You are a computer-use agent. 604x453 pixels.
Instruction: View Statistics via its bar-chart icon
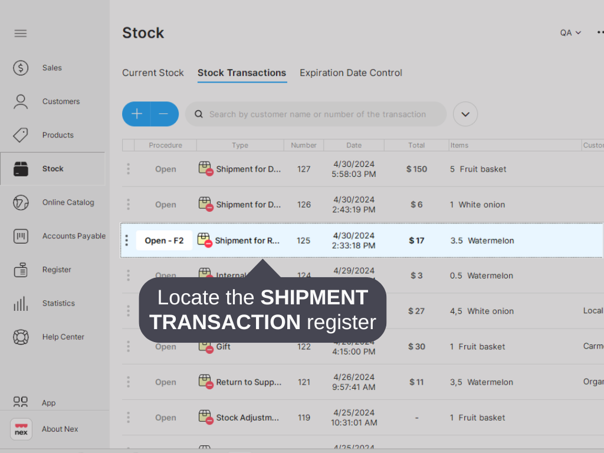point(21,303)
